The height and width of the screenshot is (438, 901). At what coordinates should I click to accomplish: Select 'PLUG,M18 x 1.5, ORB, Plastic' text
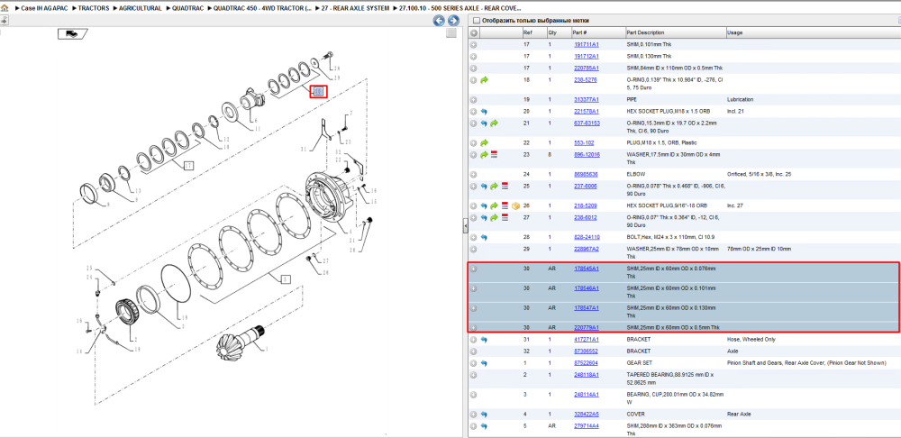click(661, 142)
